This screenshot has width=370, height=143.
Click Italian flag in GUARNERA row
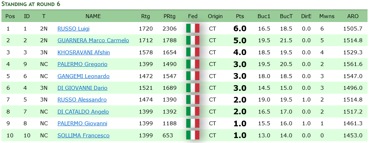point(193,40)
